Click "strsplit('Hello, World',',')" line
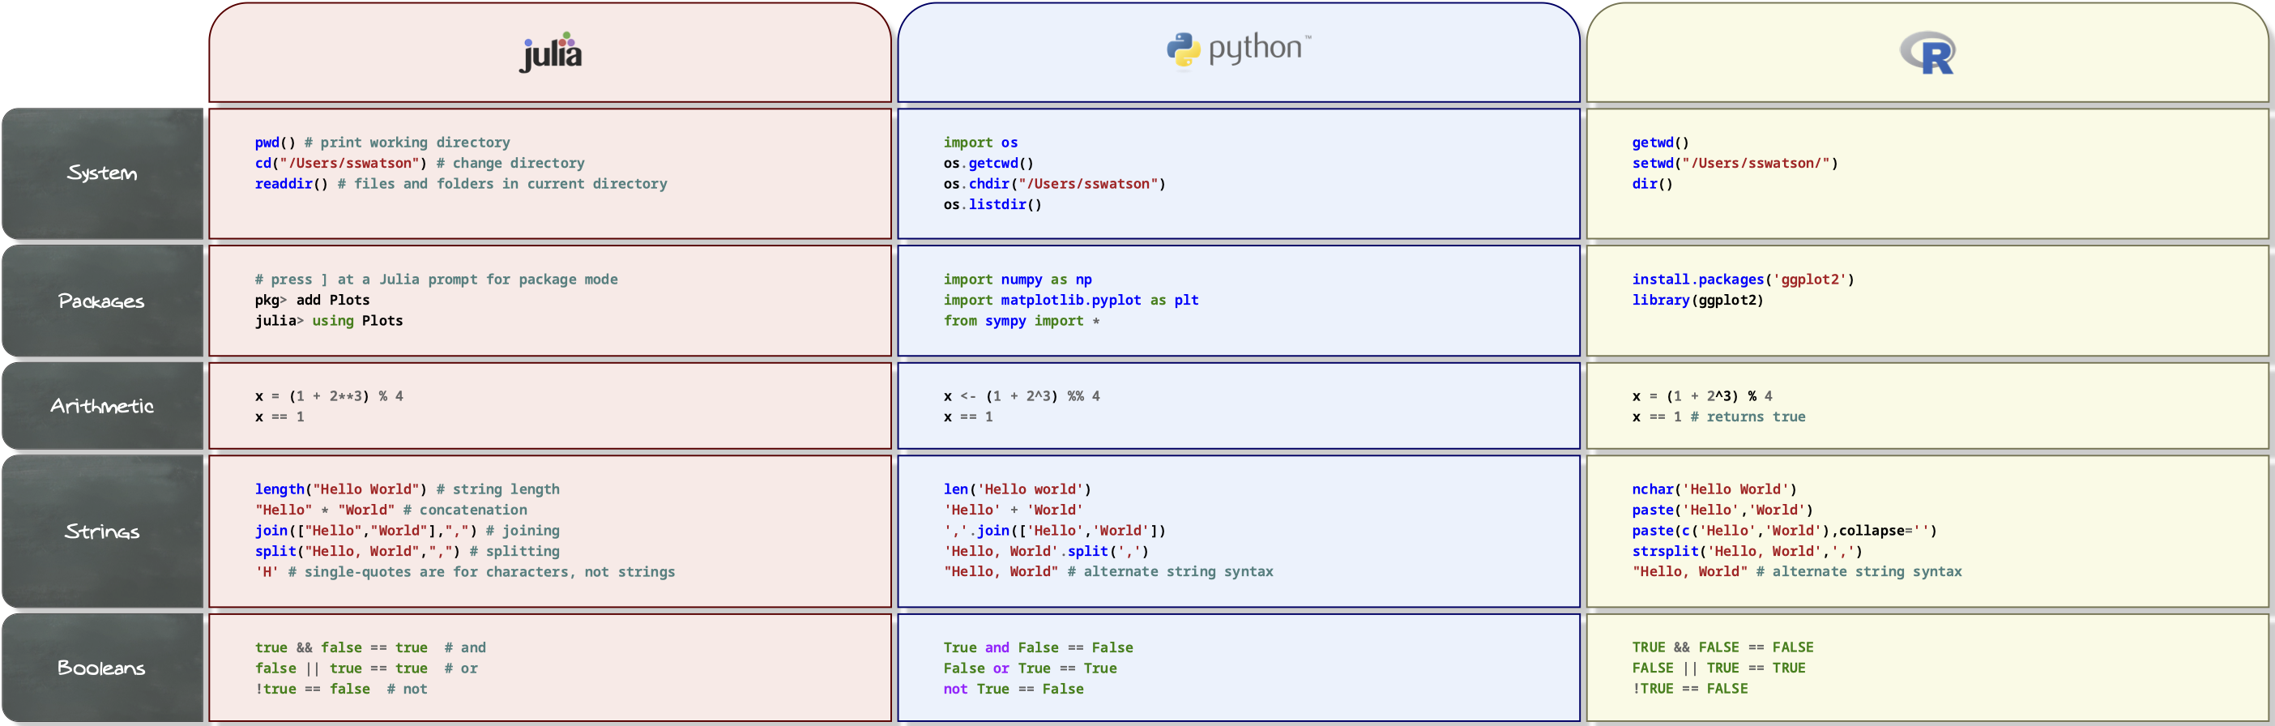Viewport: 2275px width, 726px height. coord(1747,551)
